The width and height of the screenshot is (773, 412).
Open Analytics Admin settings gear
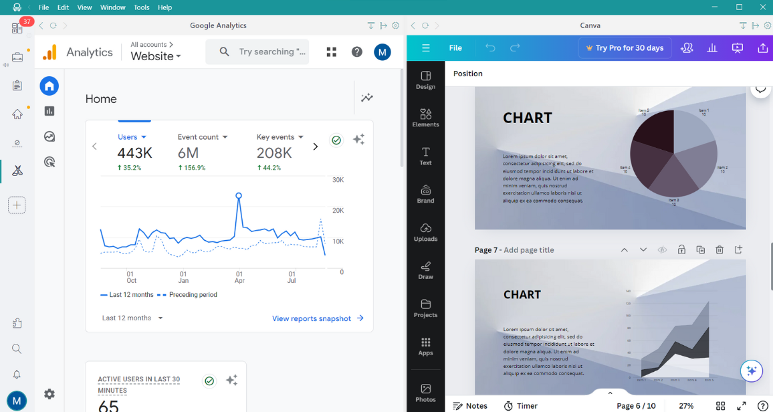click(x=49, y=394)
